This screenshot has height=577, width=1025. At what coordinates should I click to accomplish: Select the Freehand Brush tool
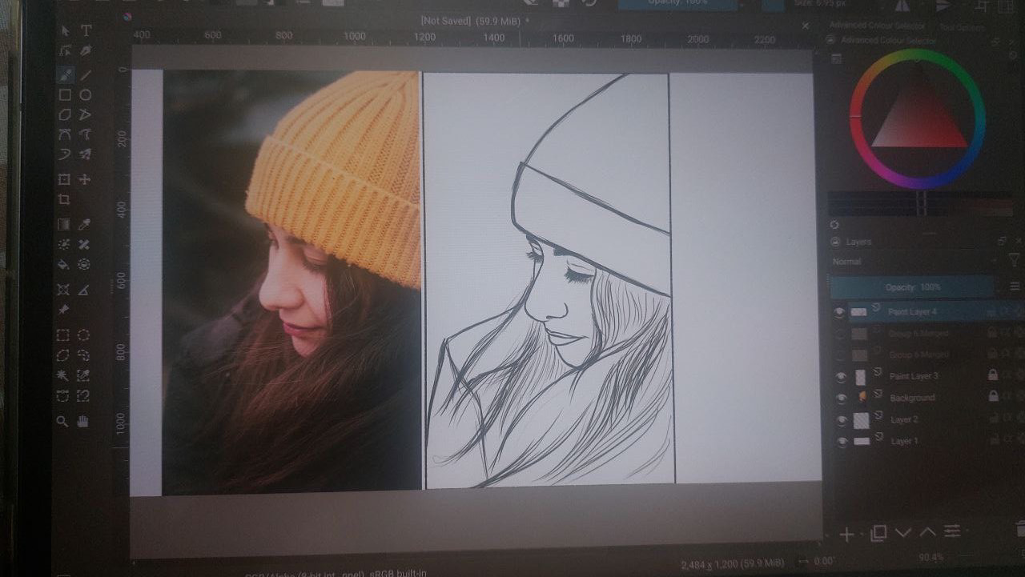[65, 74]
